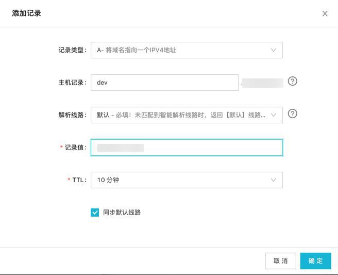Click the 解析线路 field label
338x275 pixels.
point(73,116)
